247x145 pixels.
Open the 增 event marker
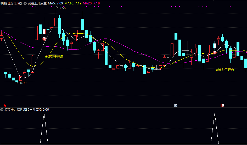[x=222, y=105]
